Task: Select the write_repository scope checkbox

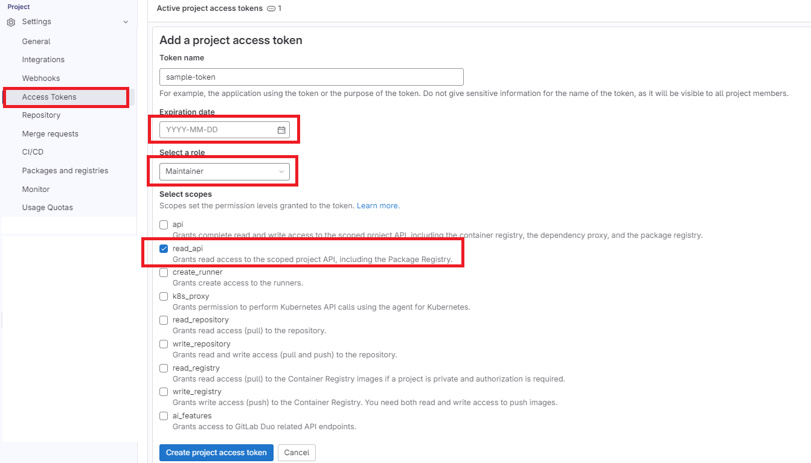Action: (164, 344)
